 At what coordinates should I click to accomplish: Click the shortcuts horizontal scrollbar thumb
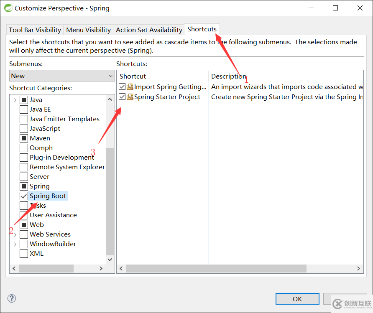point(216,269)
